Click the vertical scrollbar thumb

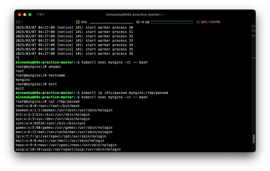click(x=254, y=139)
